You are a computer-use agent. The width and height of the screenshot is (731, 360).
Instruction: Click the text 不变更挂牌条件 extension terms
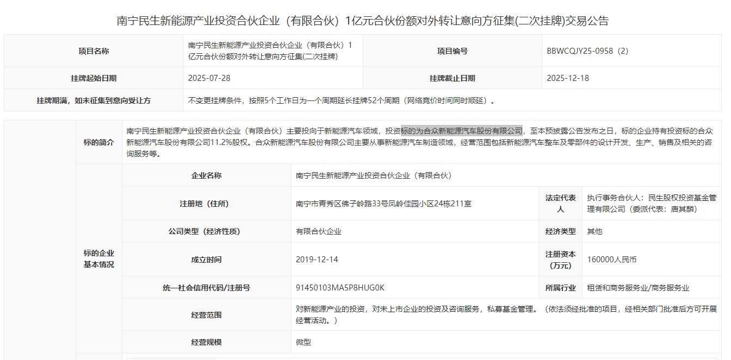point(343,100)
